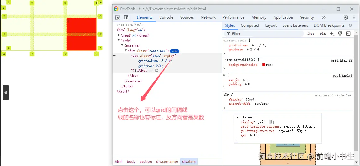This screenshot has width=360, height=166.
Task: Toggle the computed styles sidebar icon
Action: coord(348,33)
